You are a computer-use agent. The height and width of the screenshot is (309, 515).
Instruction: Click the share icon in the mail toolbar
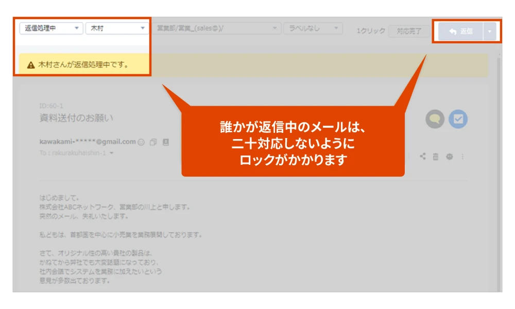[423, 157]
